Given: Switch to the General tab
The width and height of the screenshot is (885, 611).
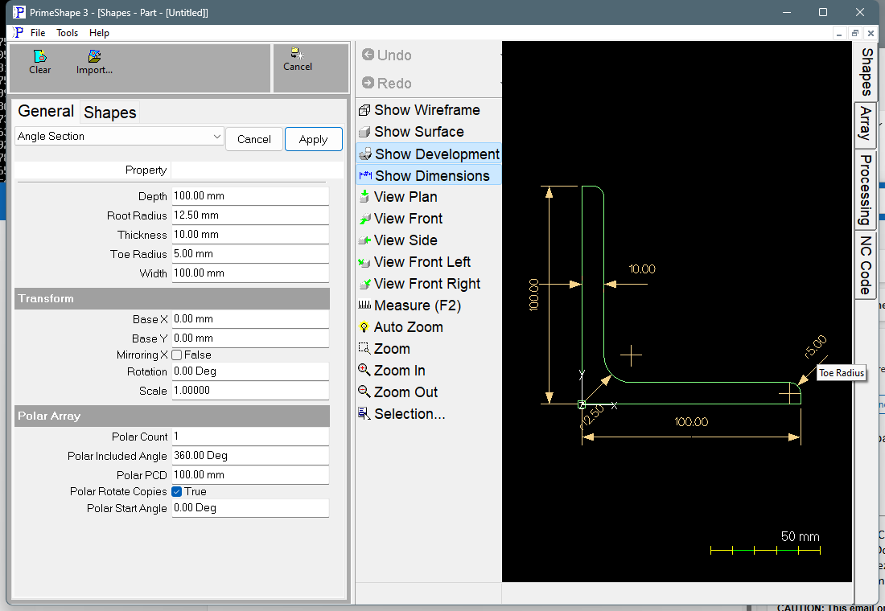Looking at the screenshot, I should [46, 111].
